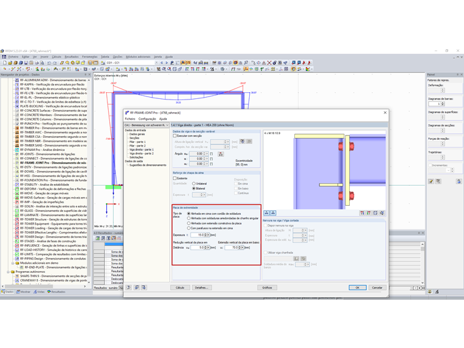Select Com parafusos na extensão em cima

click(189, 228)
